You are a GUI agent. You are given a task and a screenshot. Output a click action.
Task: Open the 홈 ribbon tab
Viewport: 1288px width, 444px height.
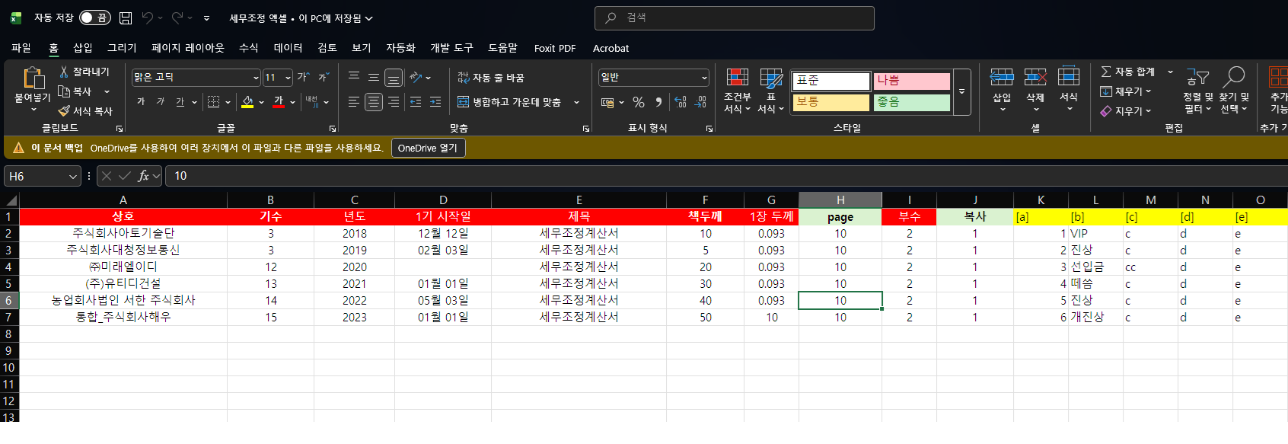pos(53,48)
